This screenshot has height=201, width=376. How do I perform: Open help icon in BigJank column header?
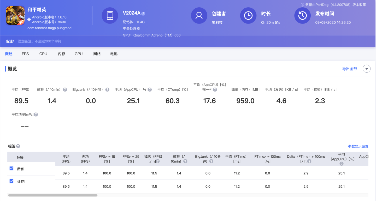[x=211, y=161]
